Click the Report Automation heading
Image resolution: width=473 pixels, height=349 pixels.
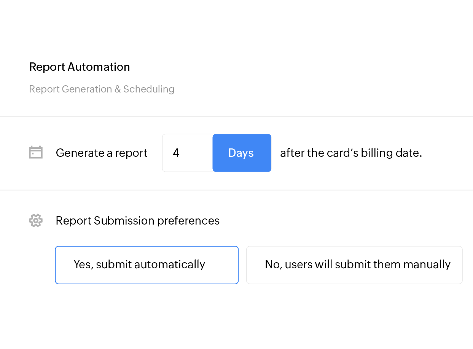(x=80, y=67)
